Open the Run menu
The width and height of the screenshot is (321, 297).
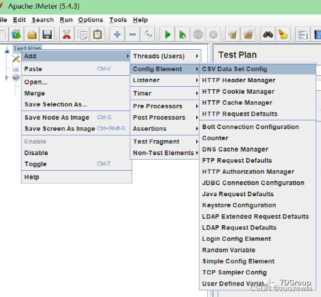[x=66, y=20]
